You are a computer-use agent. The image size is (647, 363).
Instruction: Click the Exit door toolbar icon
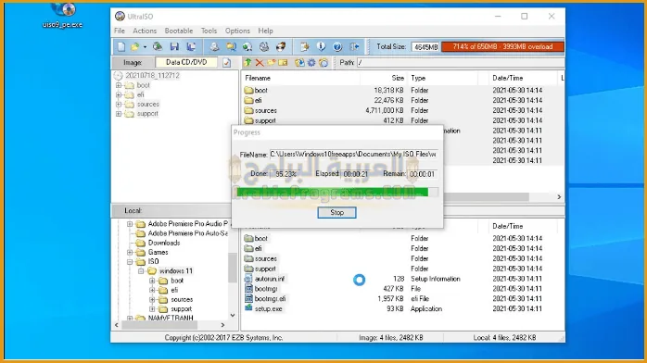tap(354, 46)
